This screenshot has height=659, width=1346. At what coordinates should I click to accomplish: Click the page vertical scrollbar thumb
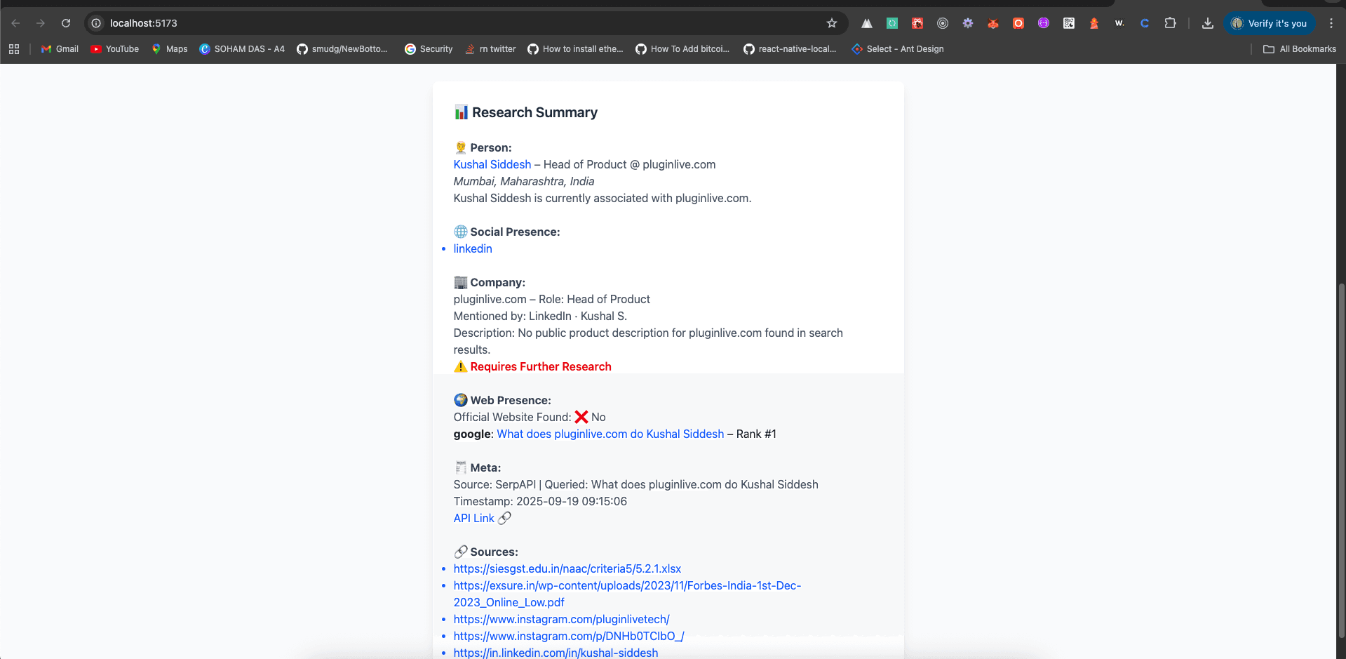point(1341,460)
